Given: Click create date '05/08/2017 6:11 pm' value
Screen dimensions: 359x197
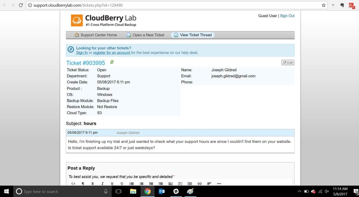Looking at the screenshot, I should (114, 82).
